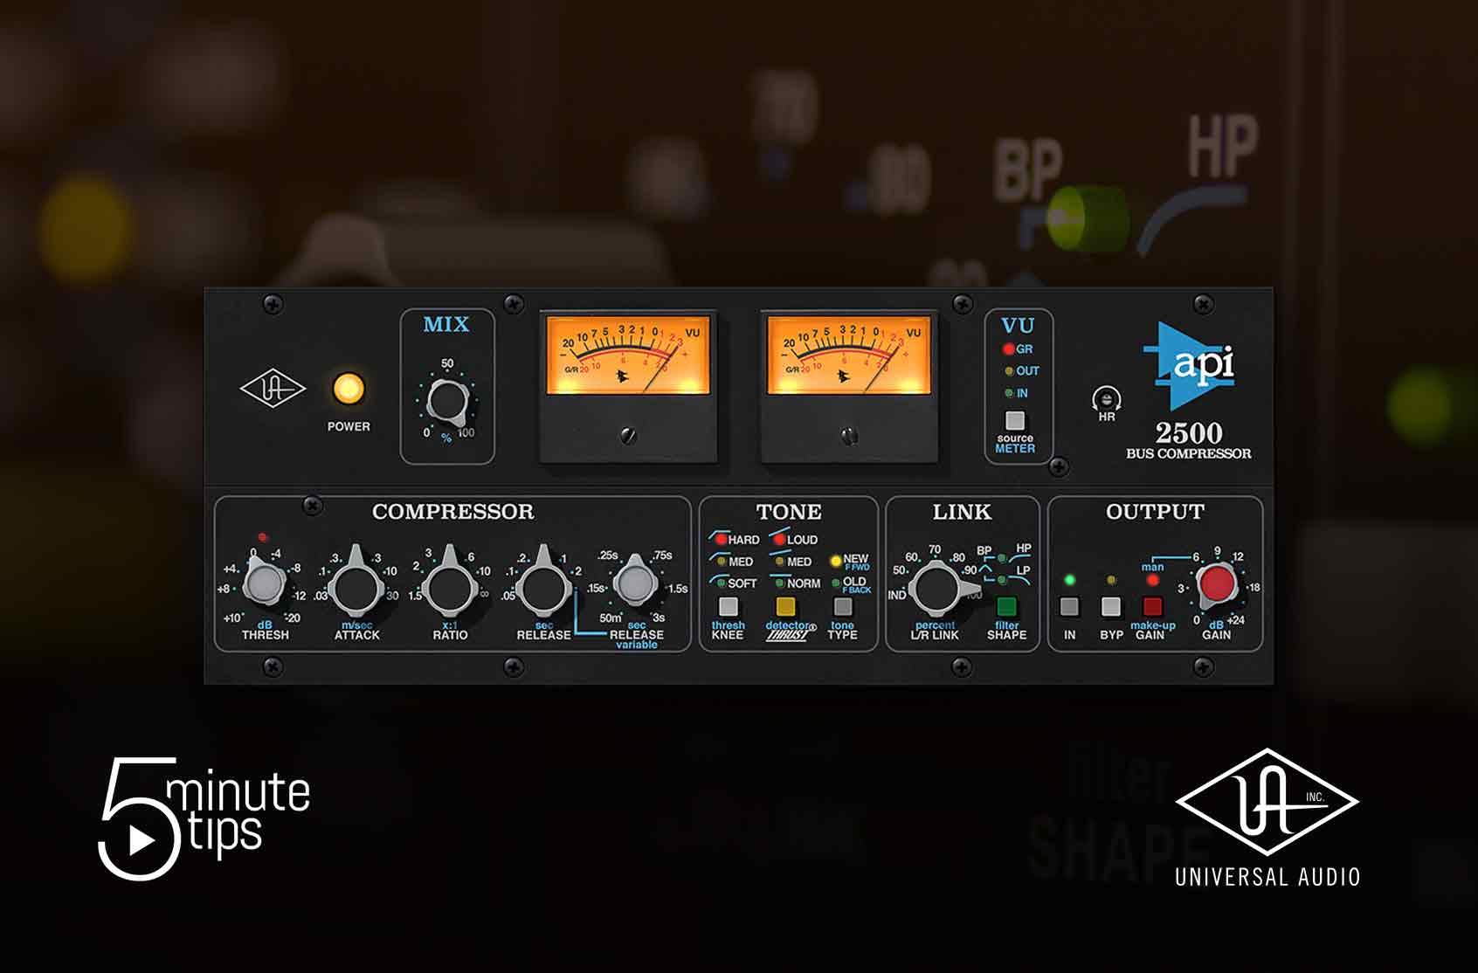Click the api 2500 logo
The height and width of the screenshot is (973, 1478).
point(1189,367)
